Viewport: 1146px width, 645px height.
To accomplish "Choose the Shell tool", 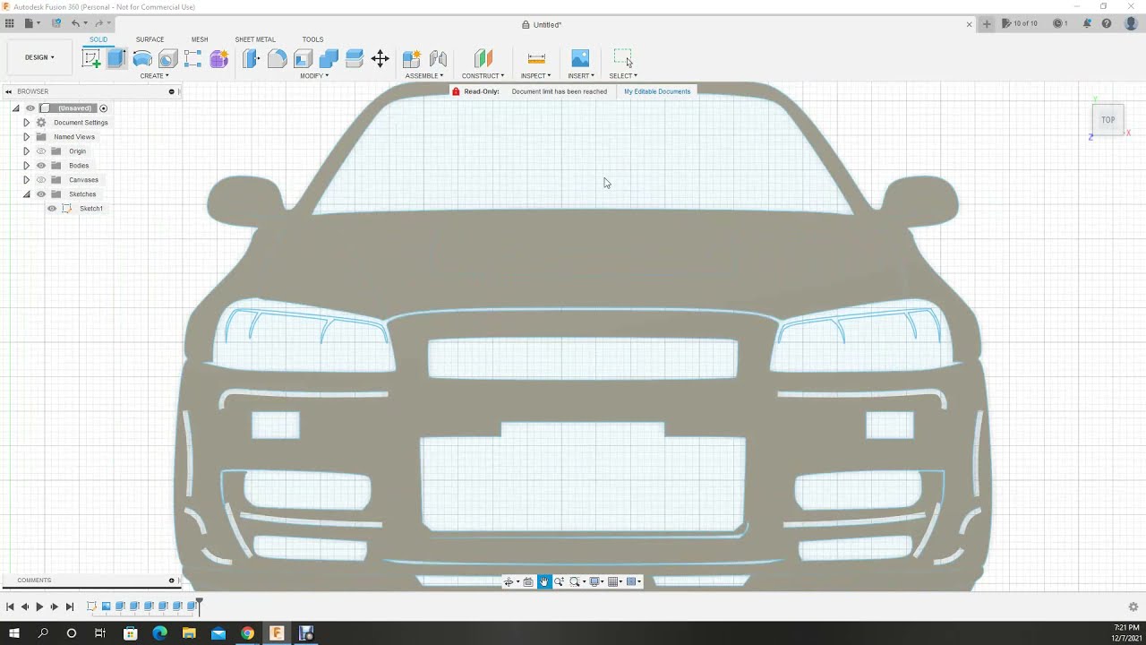I will (x=303, y=59).
